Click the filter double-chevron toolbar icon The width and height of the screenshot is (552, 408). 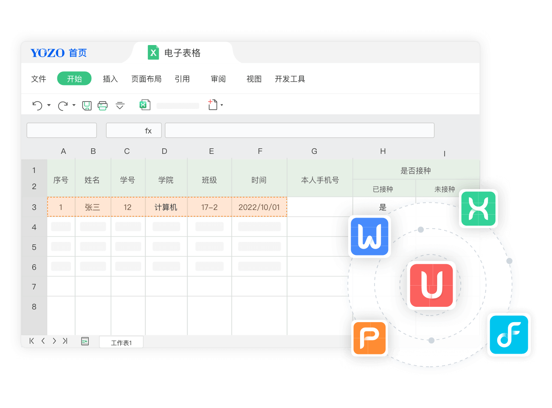pyautogui.click(x=120, y=106)
